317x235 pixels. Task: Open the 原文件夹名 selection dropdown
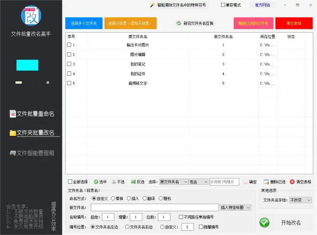(173, 182)
